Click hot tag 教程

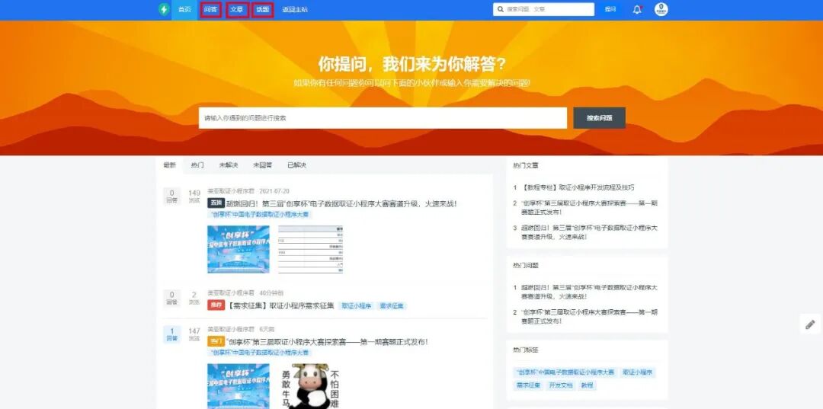click(587, 385)
